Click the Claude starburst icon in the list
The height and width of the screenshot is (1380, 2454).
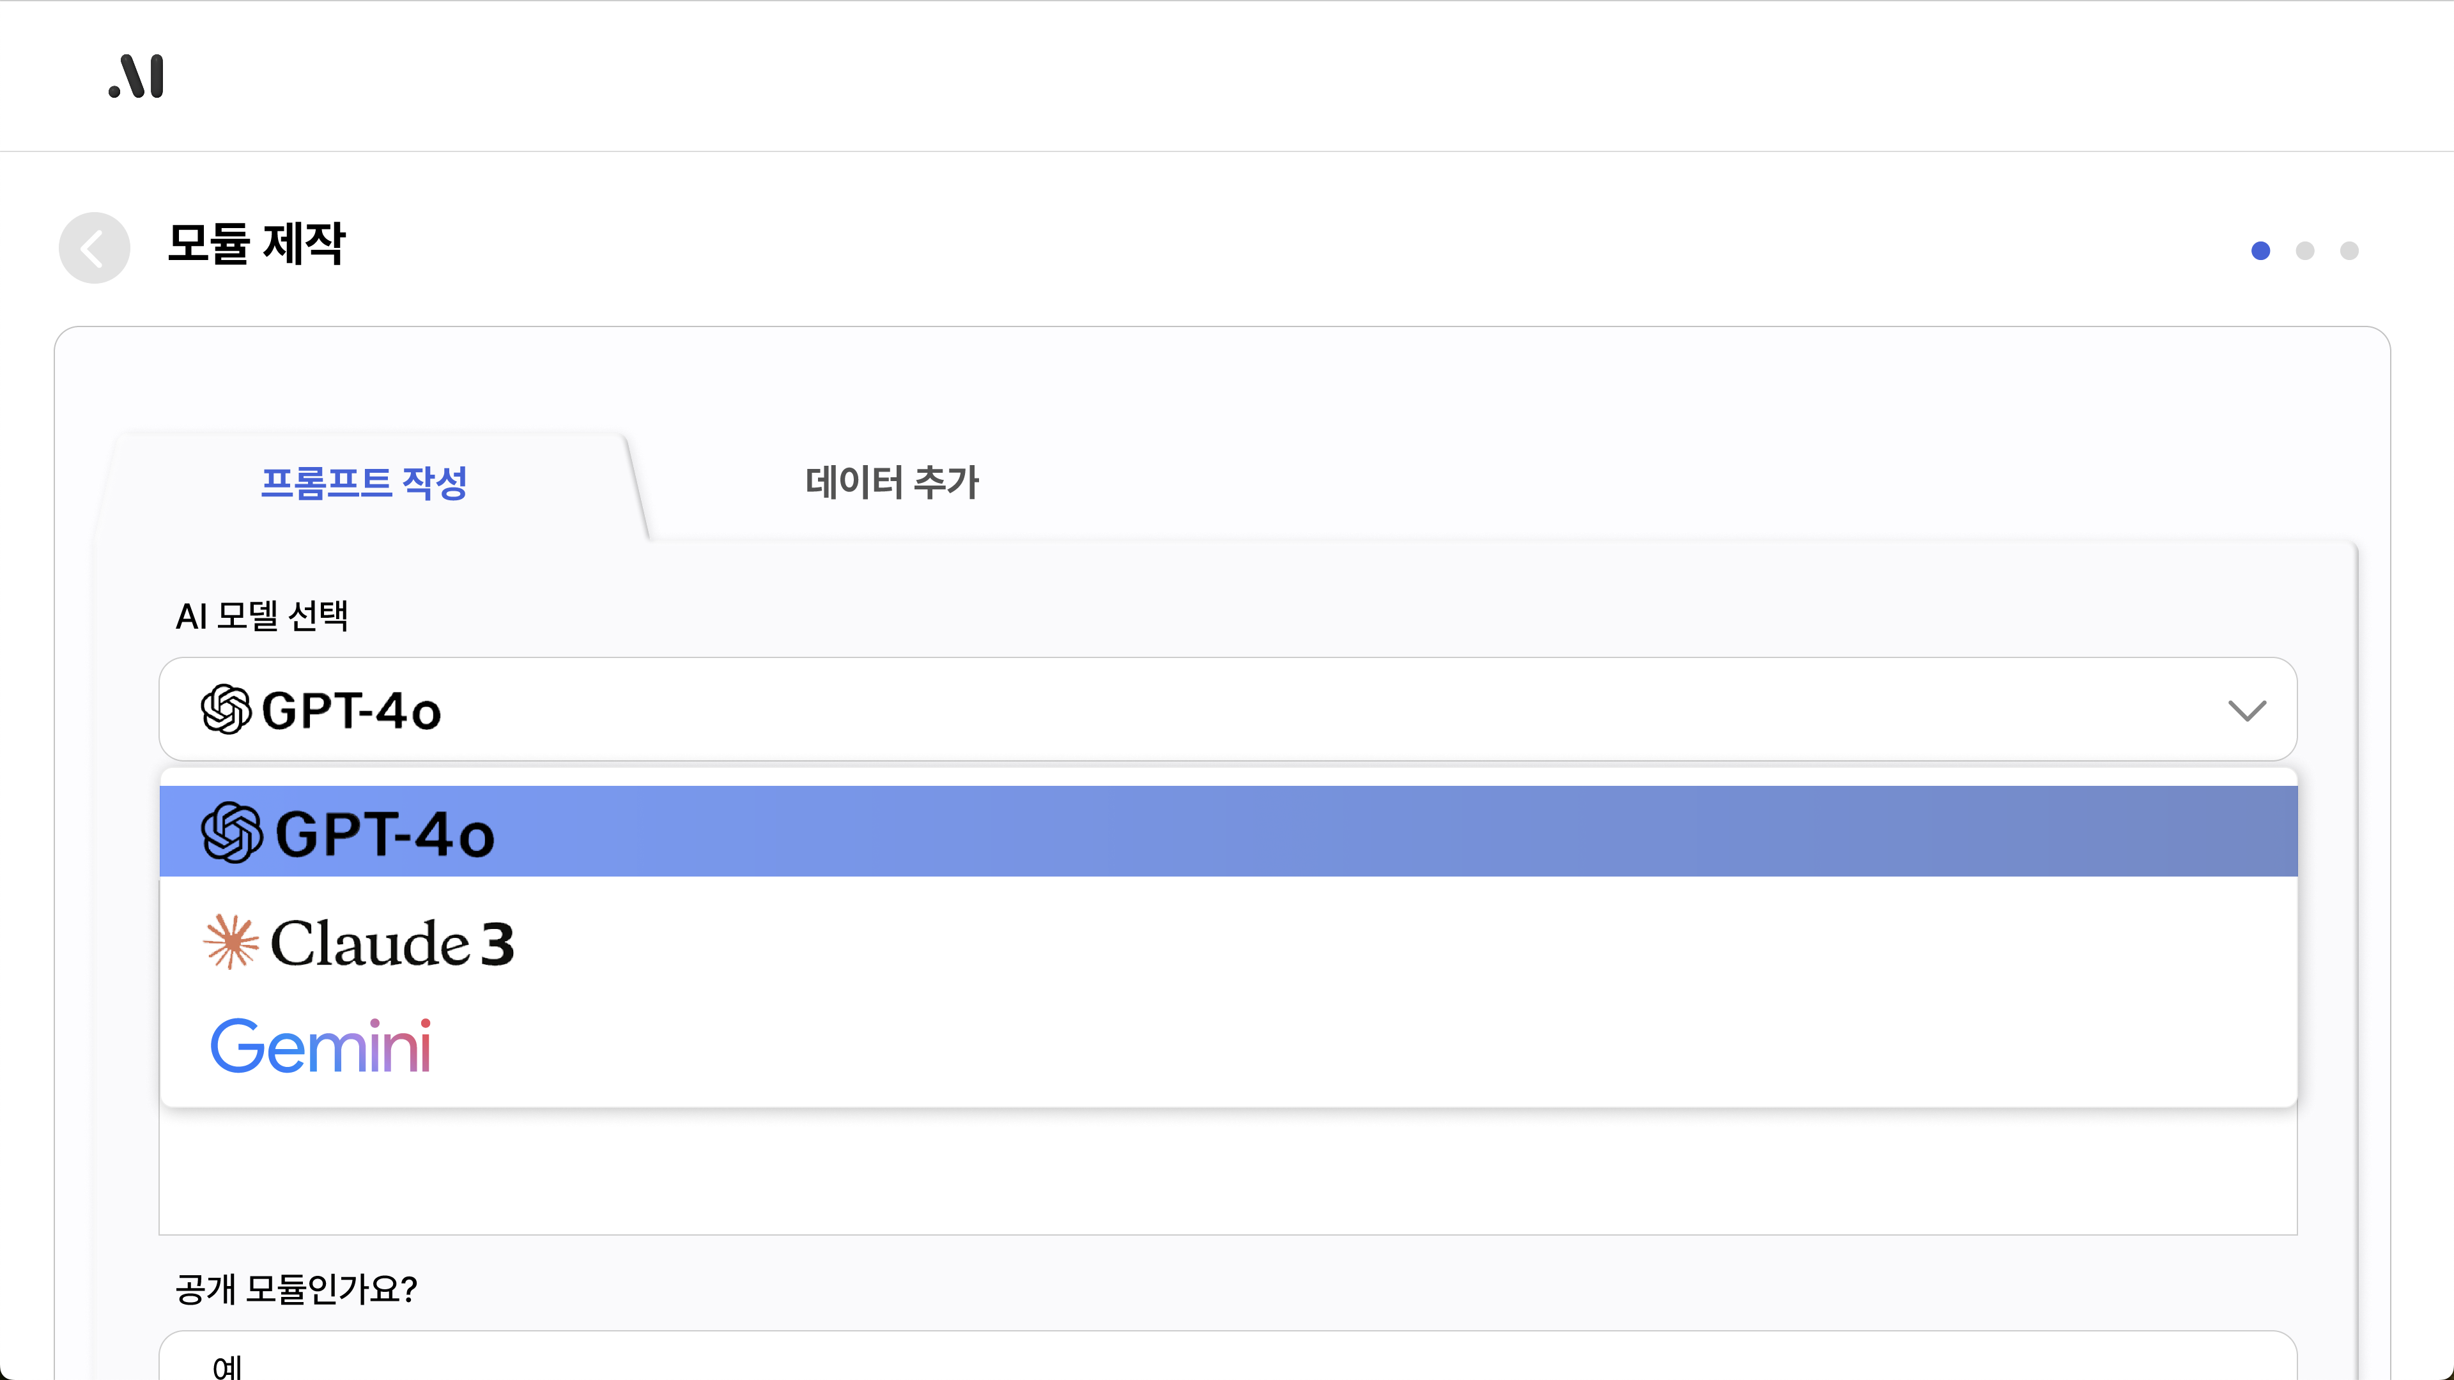[x=231, y=942]
